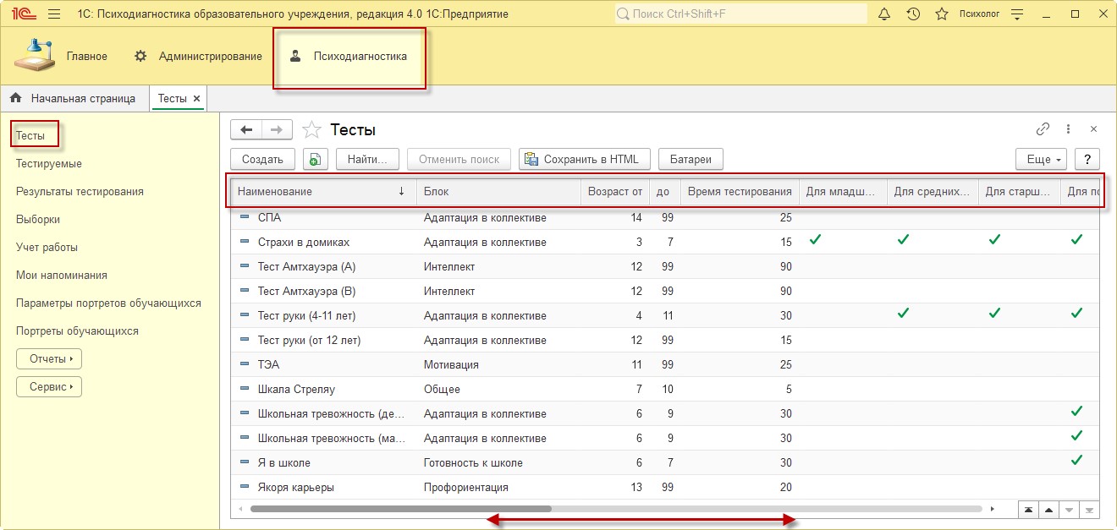Screen dimensions: 1117x530
Task: Click the Найти... button
Action: [367, 159]
